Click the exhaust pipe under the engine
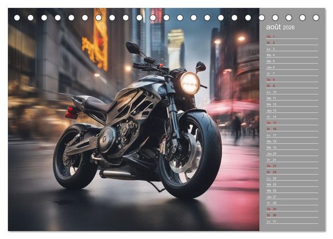The width and height of the screenshot is (333, 239). coord(118,174)
